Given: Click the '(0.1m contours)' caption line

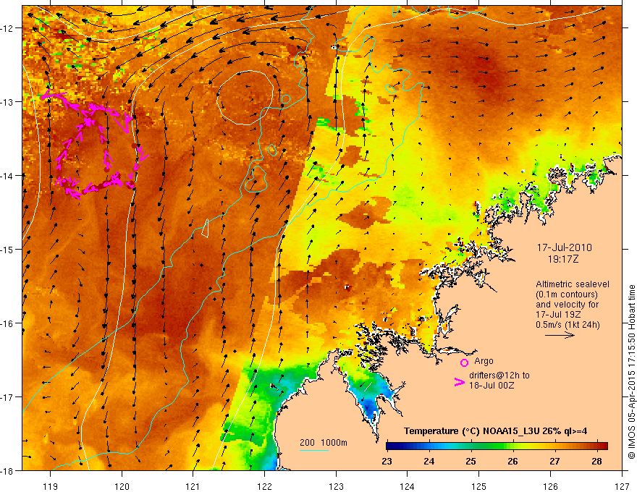Looking at the screenshot, I should (567, 294).
